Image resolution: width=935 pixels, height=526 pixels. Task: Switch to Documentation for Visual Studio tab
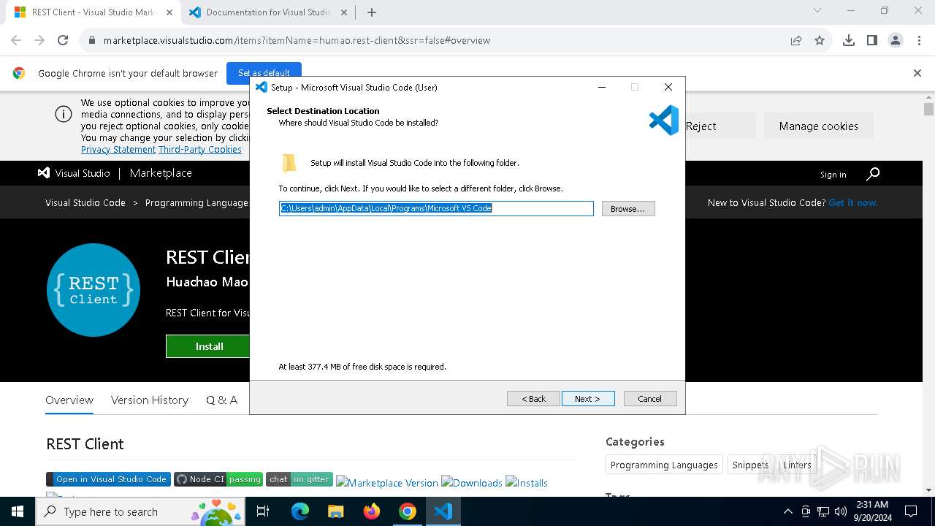(x=268, y=12)
